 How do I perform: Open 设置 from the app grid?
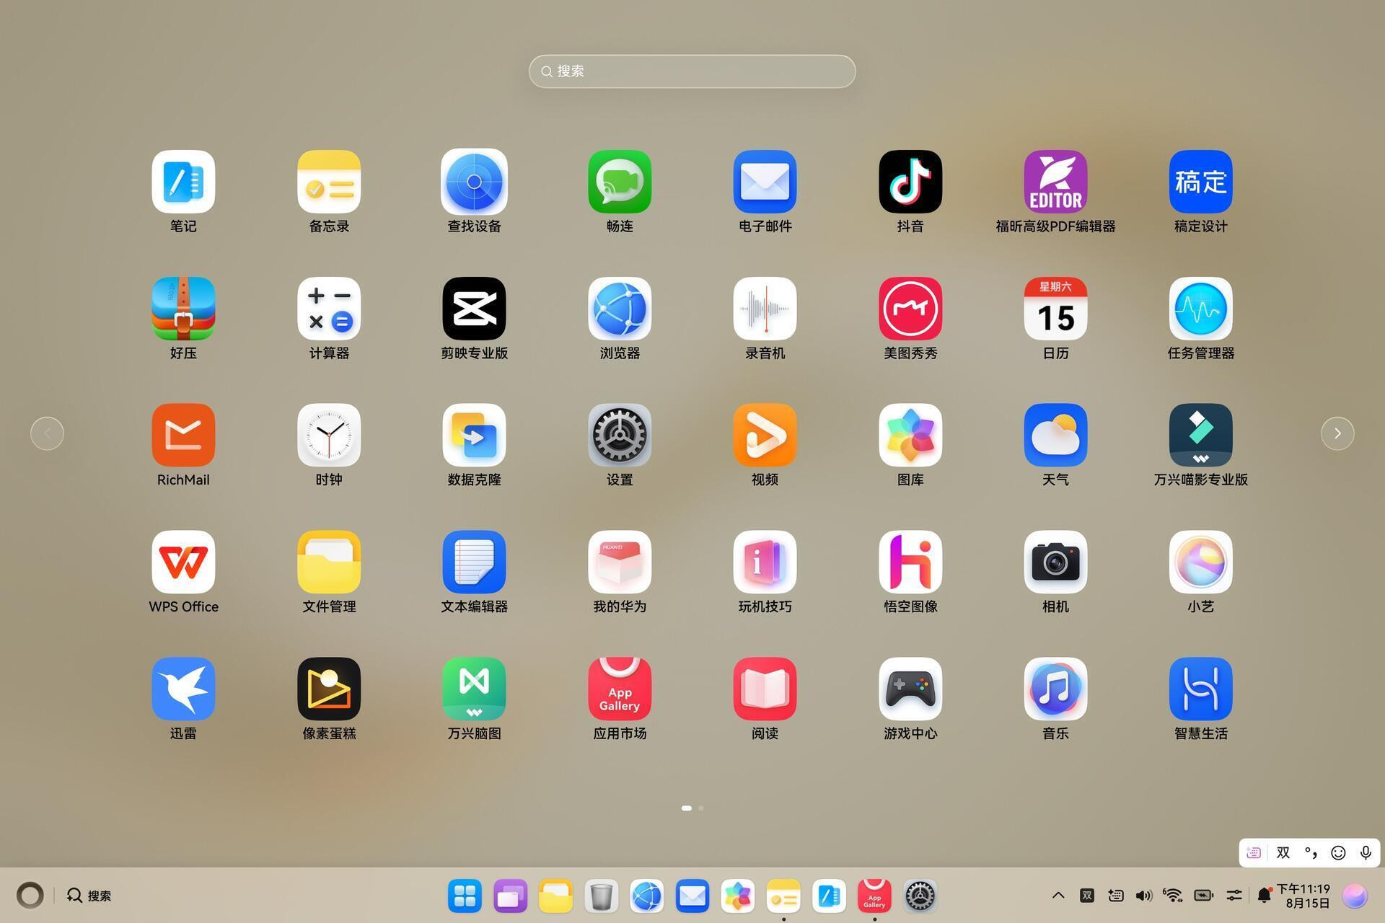pyautogui.click(x=620, y=435)
